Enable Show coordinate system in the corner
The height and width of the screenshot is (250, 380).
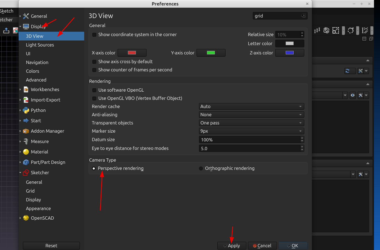pyautogui.click(x=94, y=35)
